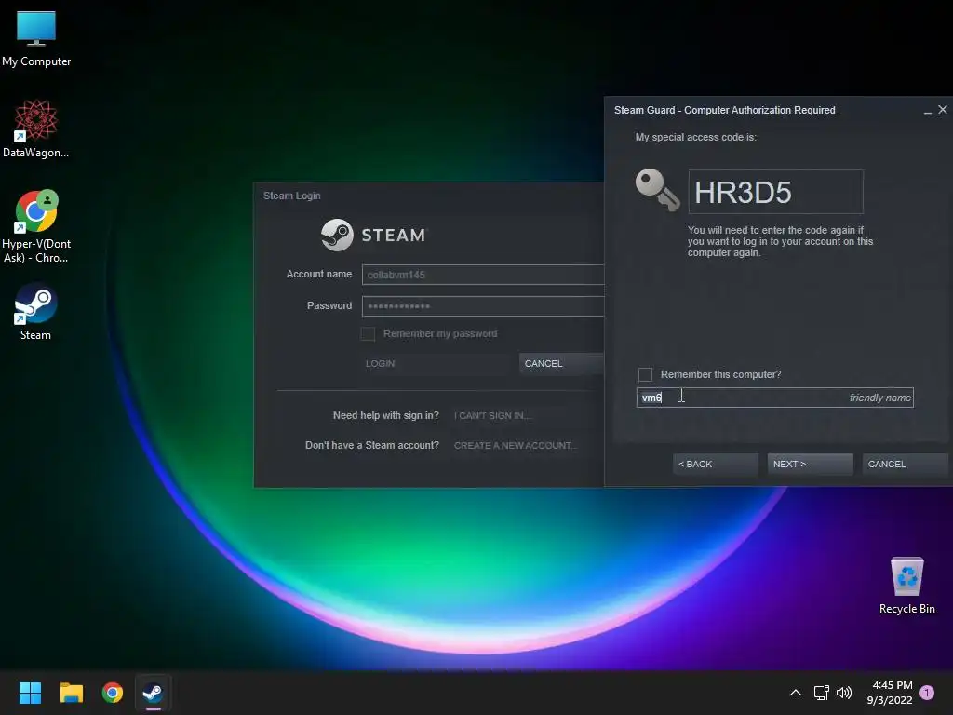Open the clock showing 4:45 PM

(x=890, y=693)
